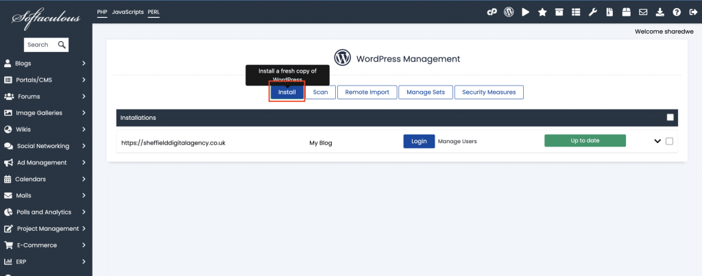The width and height of the screenshot is (702, 276).
Task: Expand the Blogs category chevron
Action: point(84,64)
